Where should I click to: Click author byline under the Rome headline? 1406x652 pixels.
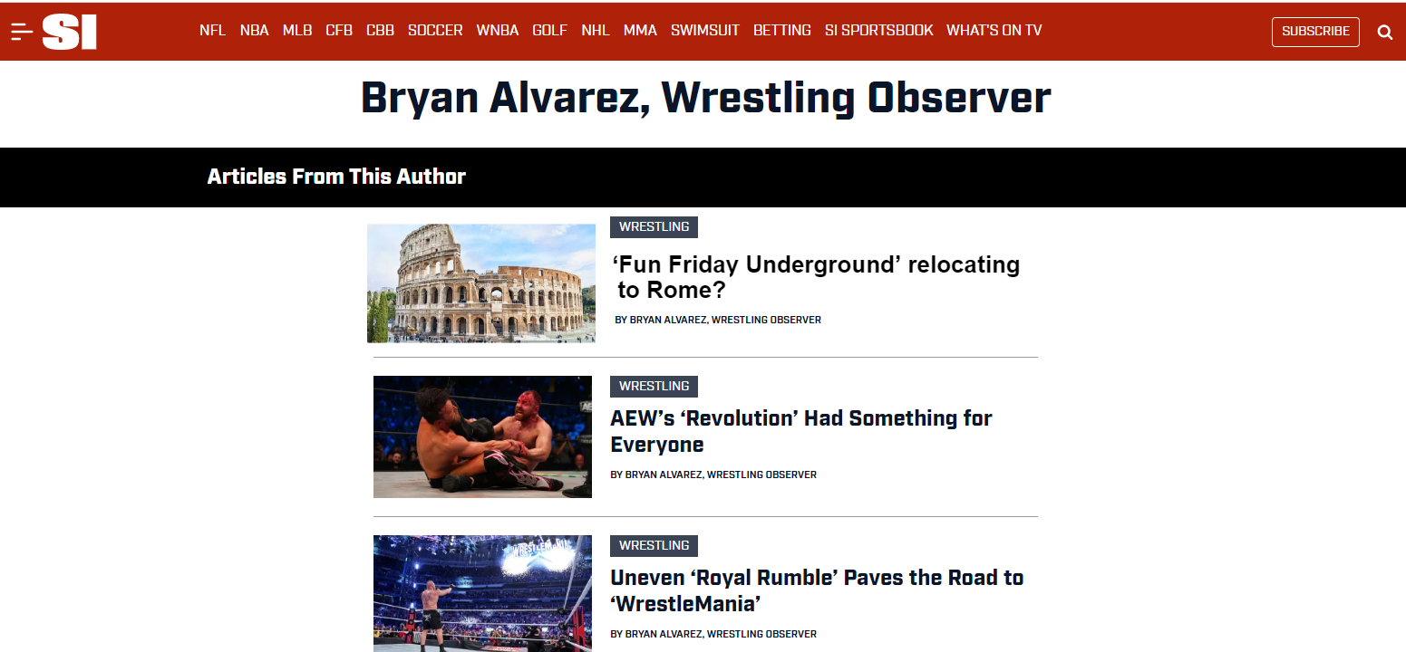click(718, 320)
